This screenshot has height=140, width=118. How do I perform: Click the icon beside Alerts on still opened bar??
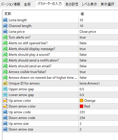pos(5,43)
